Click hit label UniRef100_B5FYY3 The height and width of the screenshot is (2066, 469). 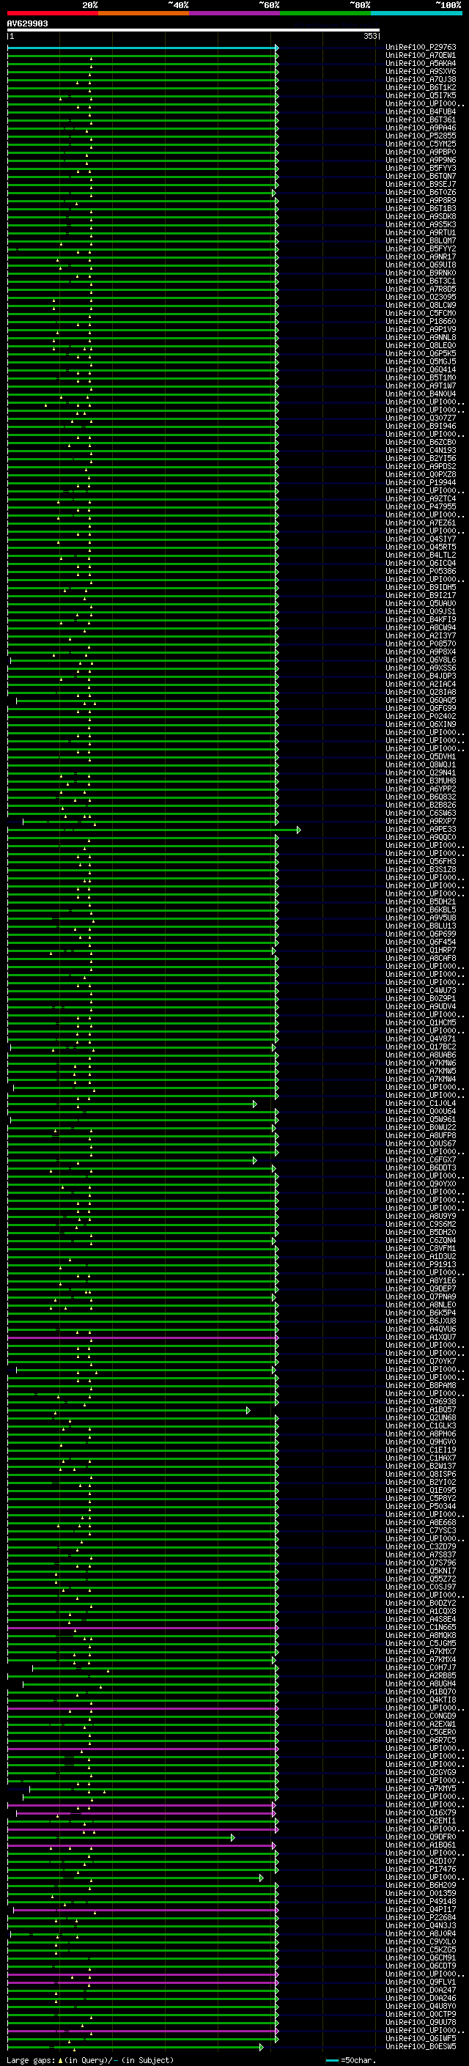point(421,169)
